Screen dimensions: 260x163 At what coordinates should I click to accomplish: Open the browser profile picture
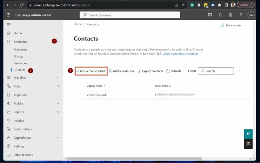coord(233,5)
